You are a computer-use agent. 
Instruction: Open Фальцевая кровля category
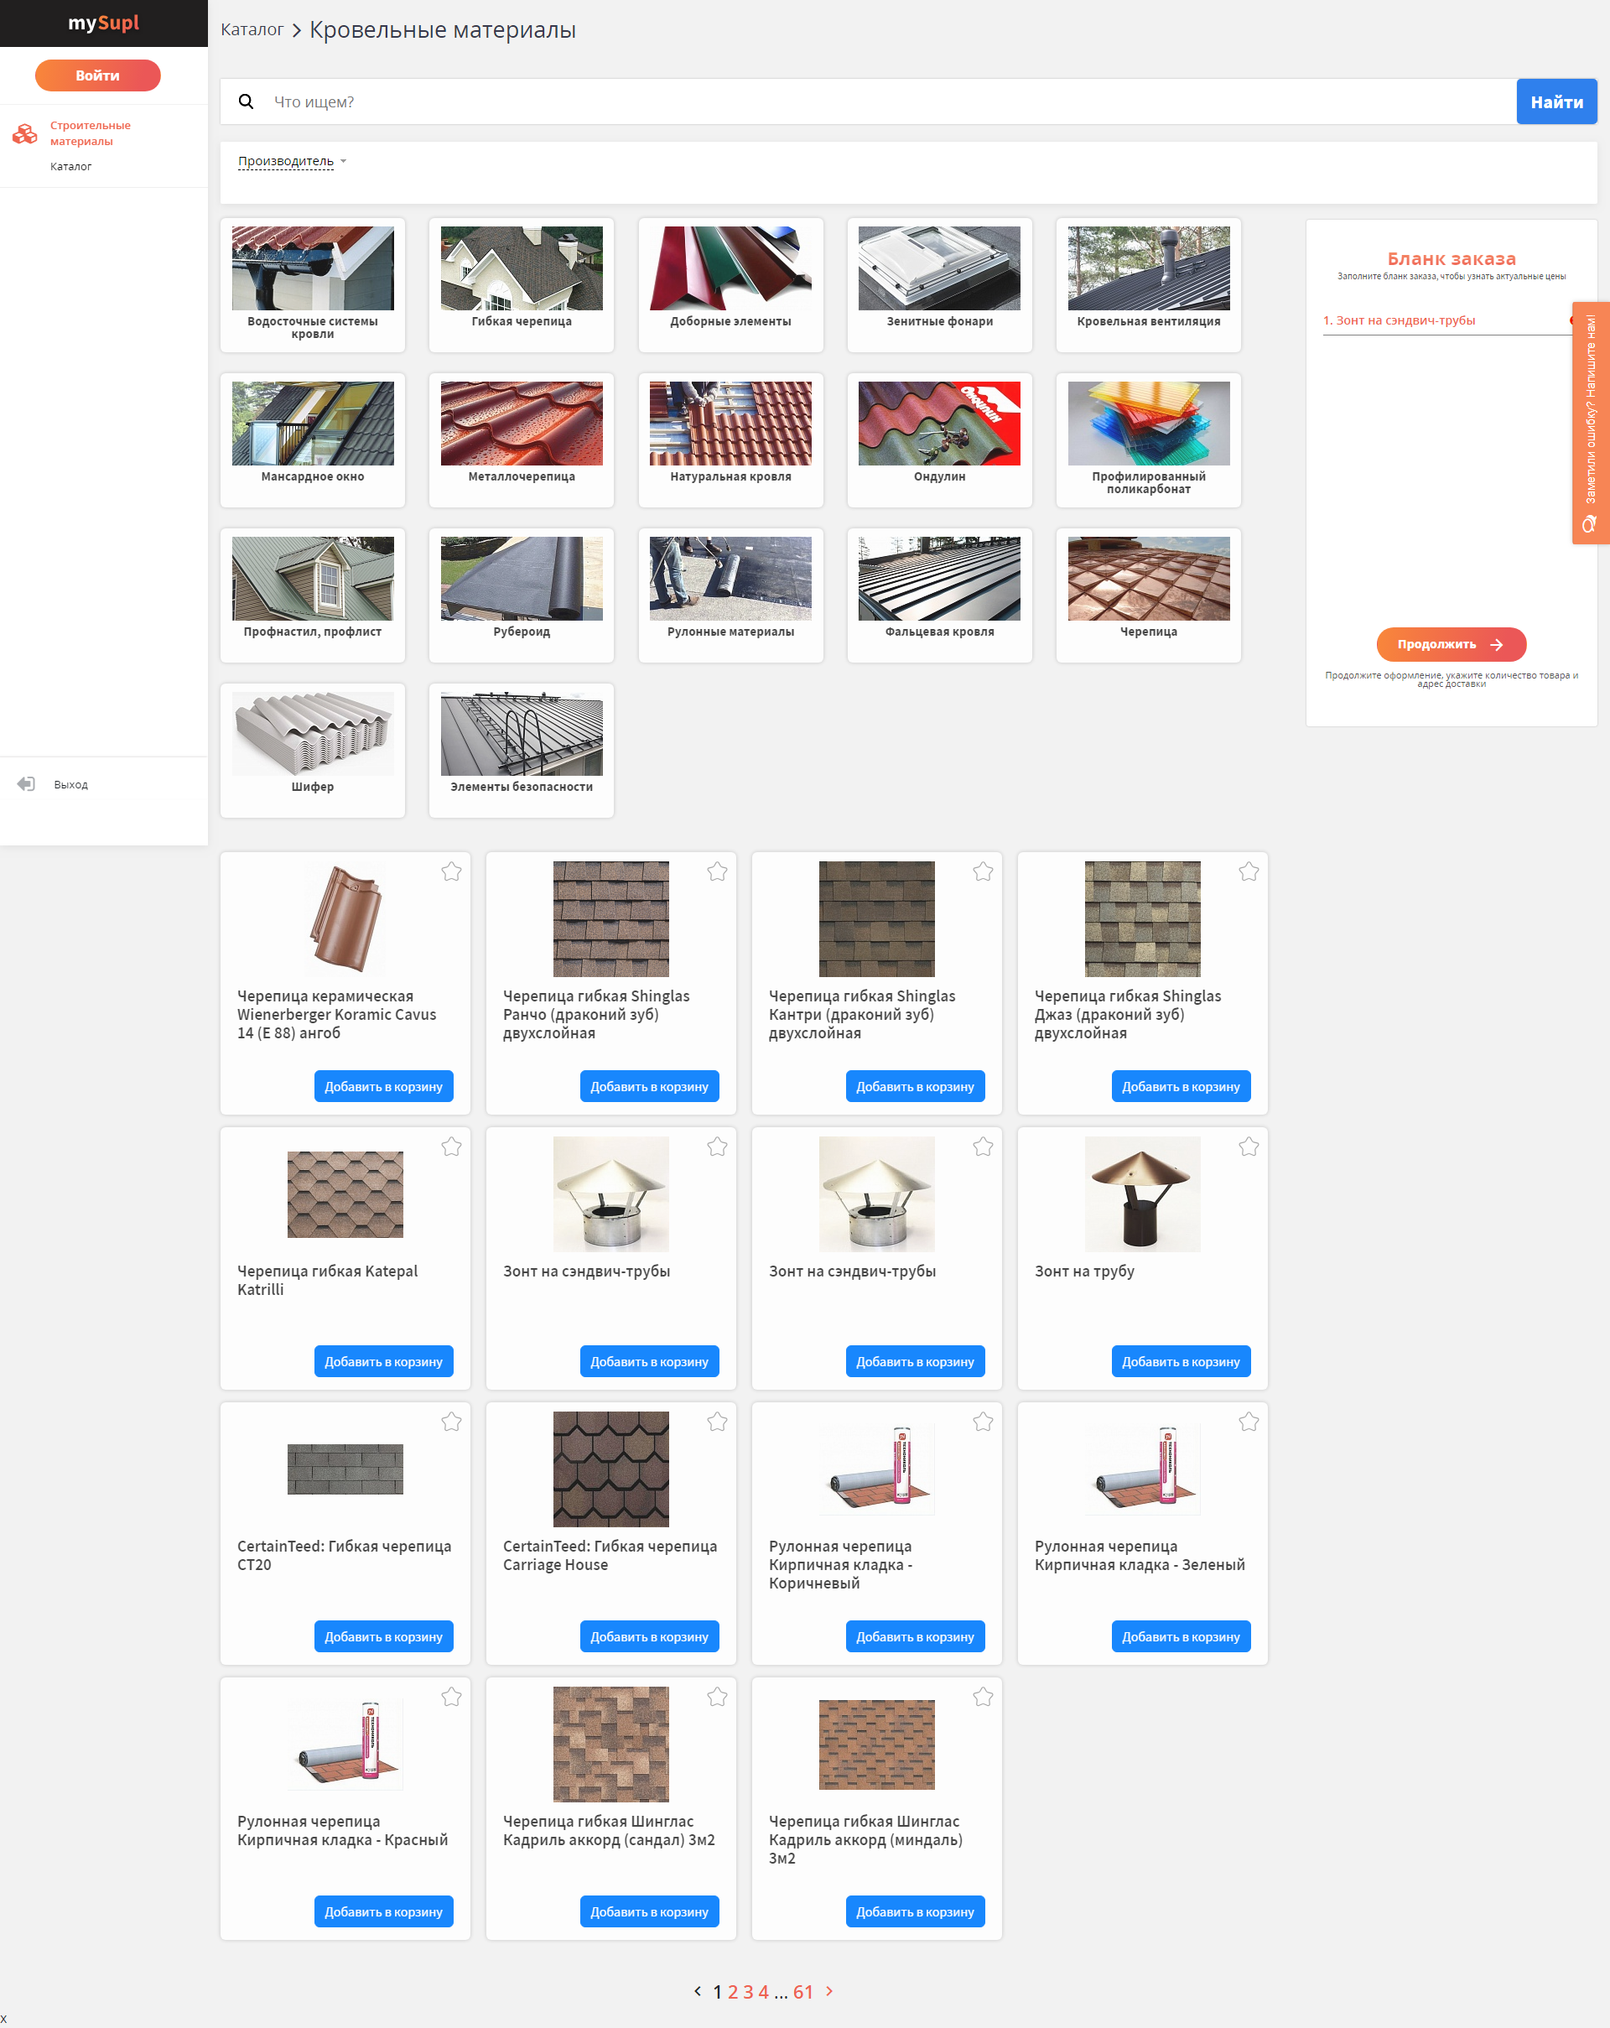coord(939,595)
